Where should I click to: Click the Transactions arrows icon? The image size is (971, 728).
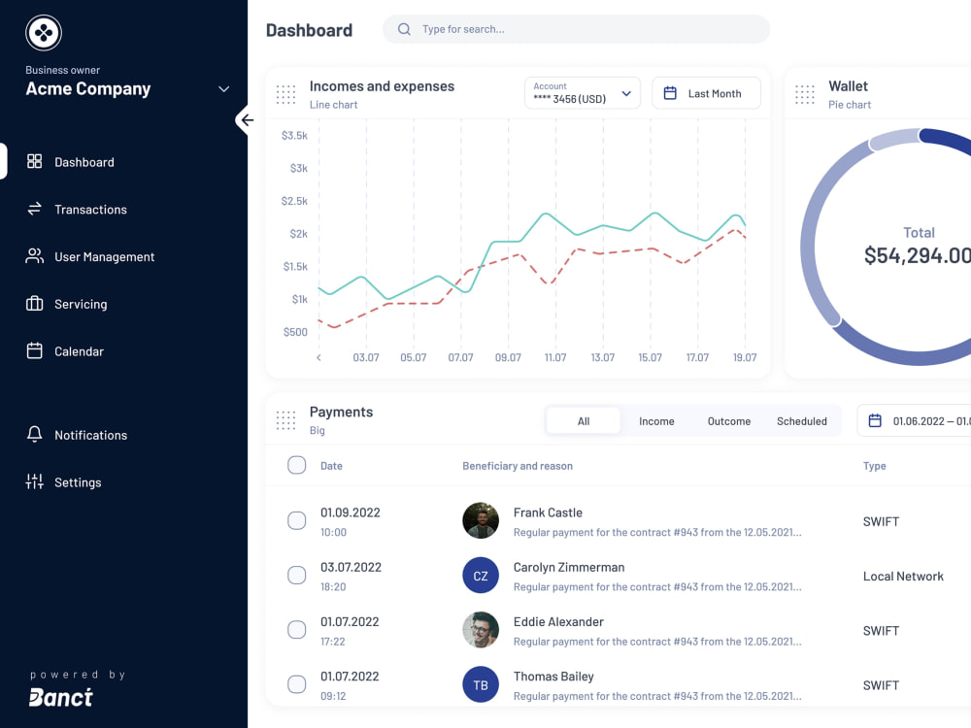35,210
